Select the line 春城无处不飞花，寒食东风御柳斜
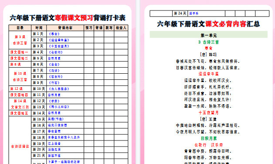This screenshot has height=164, width=275. 208,61
